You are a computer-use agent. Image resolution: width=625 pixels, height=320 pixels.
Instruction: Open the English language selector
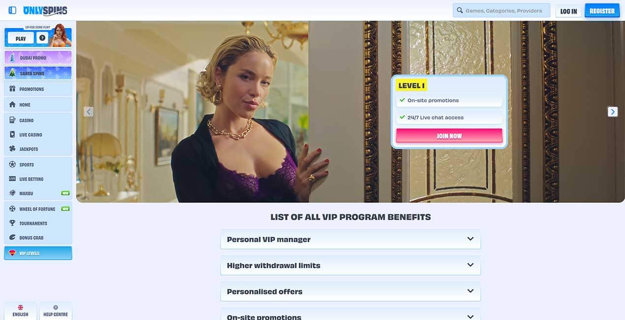[20, 311]
